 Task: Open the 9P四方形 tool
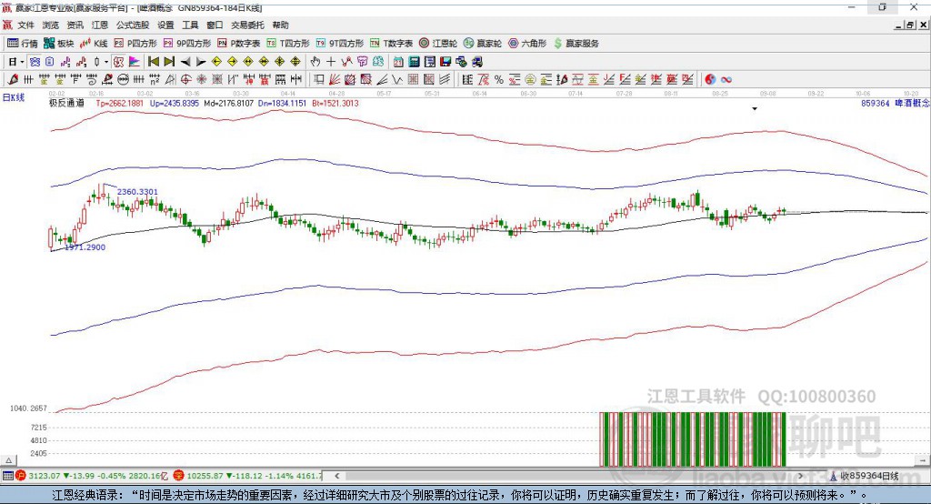(x=187, y=44)
